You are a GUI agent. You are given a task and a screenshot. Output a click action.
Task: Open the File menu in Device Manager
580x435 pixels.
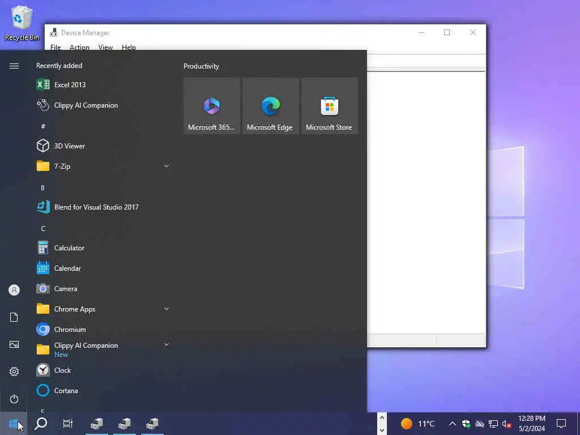click(x=56, y=48)
